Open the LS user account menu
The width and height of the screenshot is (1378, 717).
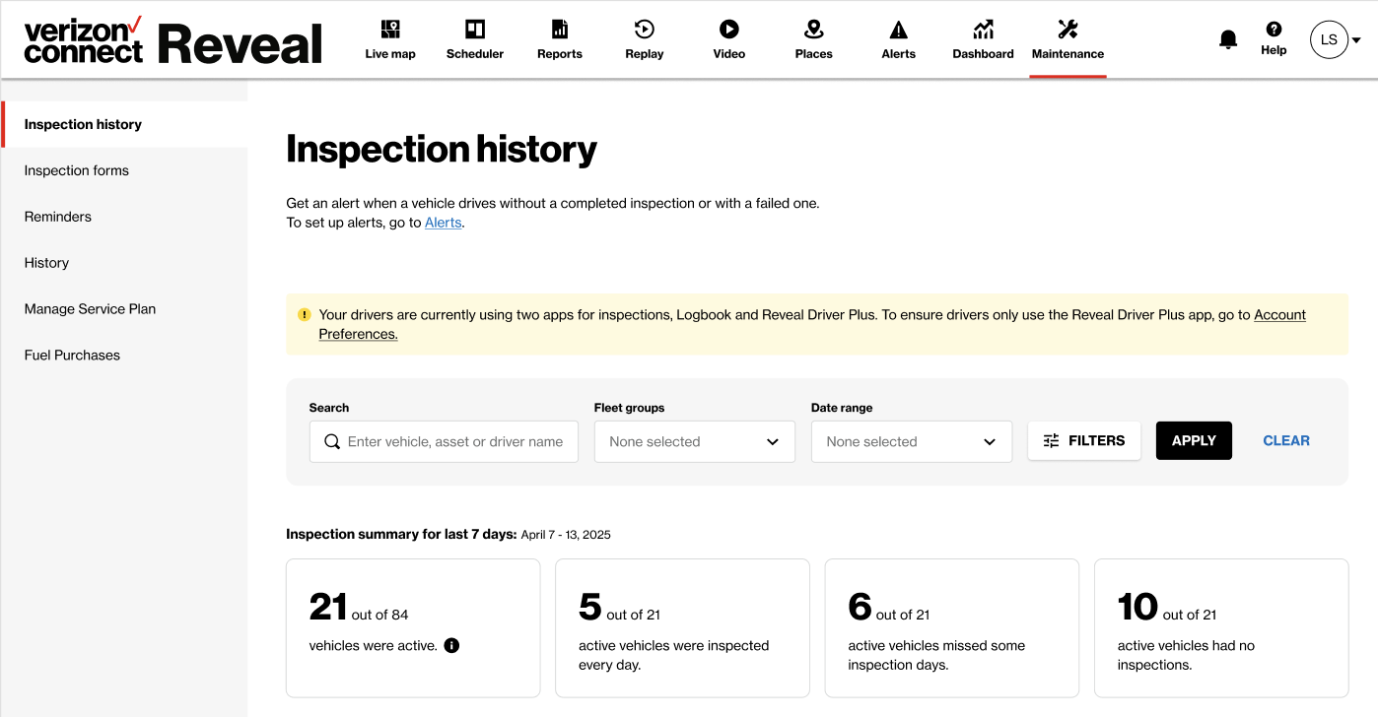(1336, 39)
